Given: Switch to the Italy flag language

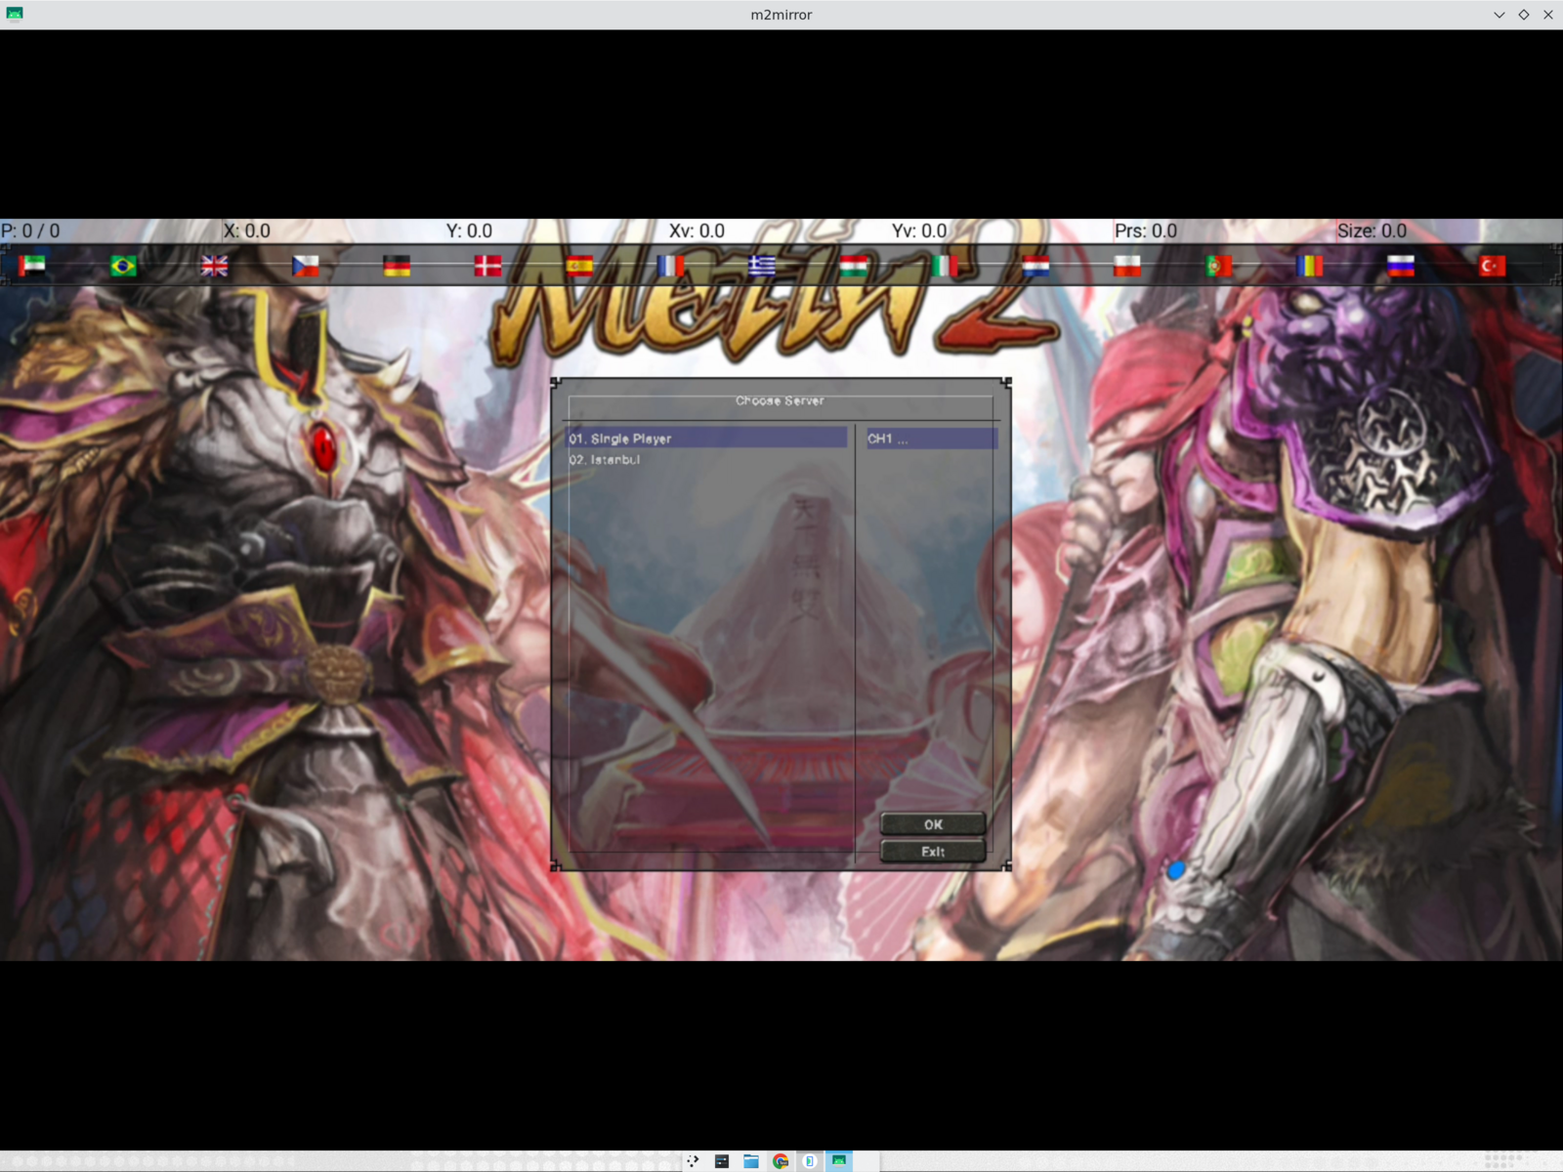Looking at the screenshot, I should 945,266.
